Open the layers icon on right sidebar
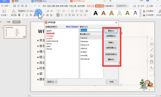The image size is (161, 97). (152, 44)
